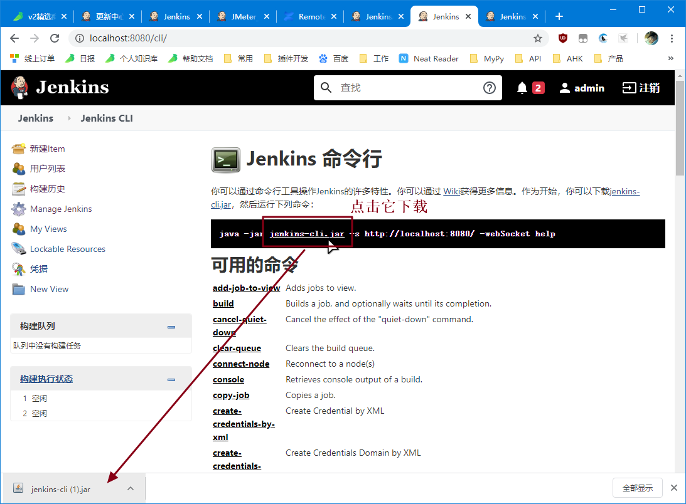The image size is (686, 504).
Task: Click the jar file icon in the download bar
Action: pyautogui.click(x=18, y=488)
